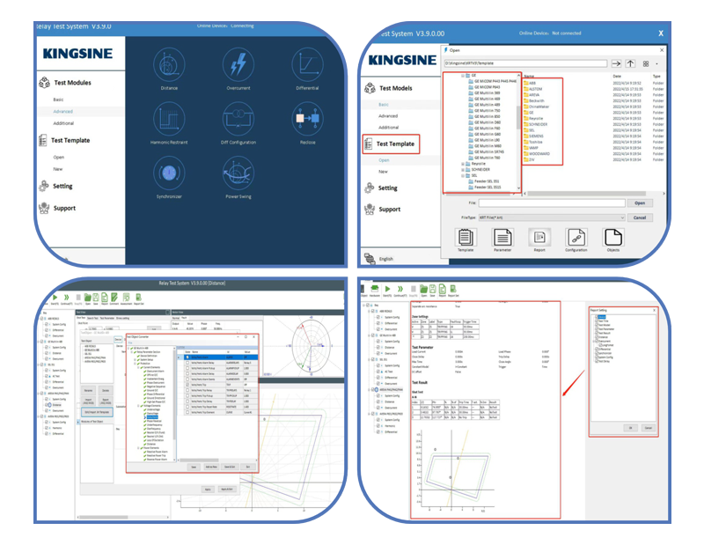Image resolution: width=704 pixels, height=545 pixels.
Task: Toggle SEL 351 checkbox in report window tree
Action: [x=372, y=359]
